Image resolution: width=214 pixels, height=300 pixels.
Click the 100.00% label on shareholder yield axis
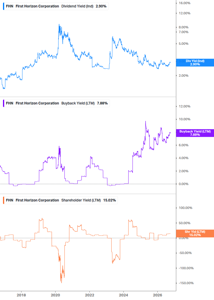point(186,208)
